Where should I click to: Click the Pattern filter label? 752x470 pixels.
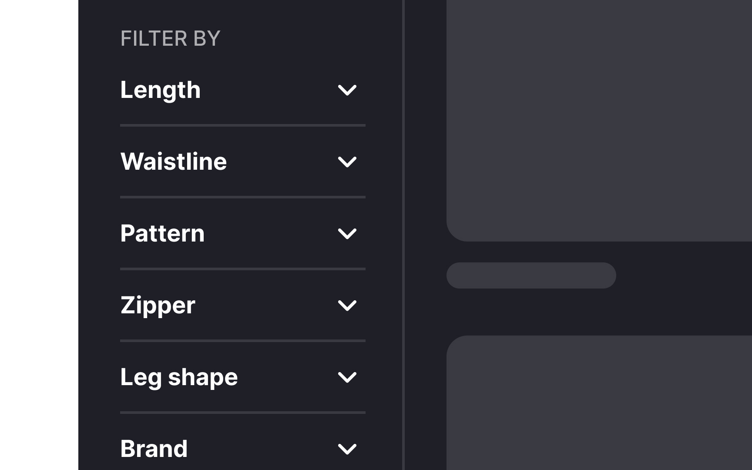click(162, 234)
